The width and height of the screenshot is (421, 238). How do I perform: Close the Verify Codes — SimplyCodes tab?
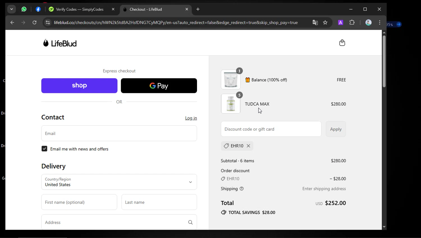click(x=113, y=9)
